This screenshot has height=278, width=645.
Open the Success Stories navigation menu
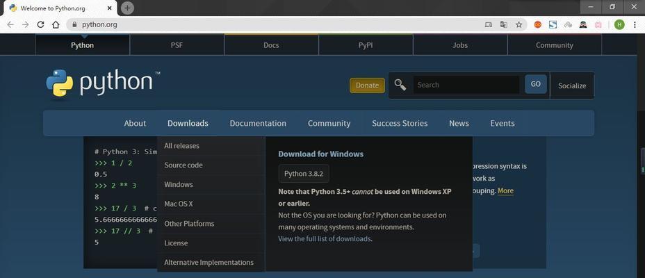click(x=400, y=124)
